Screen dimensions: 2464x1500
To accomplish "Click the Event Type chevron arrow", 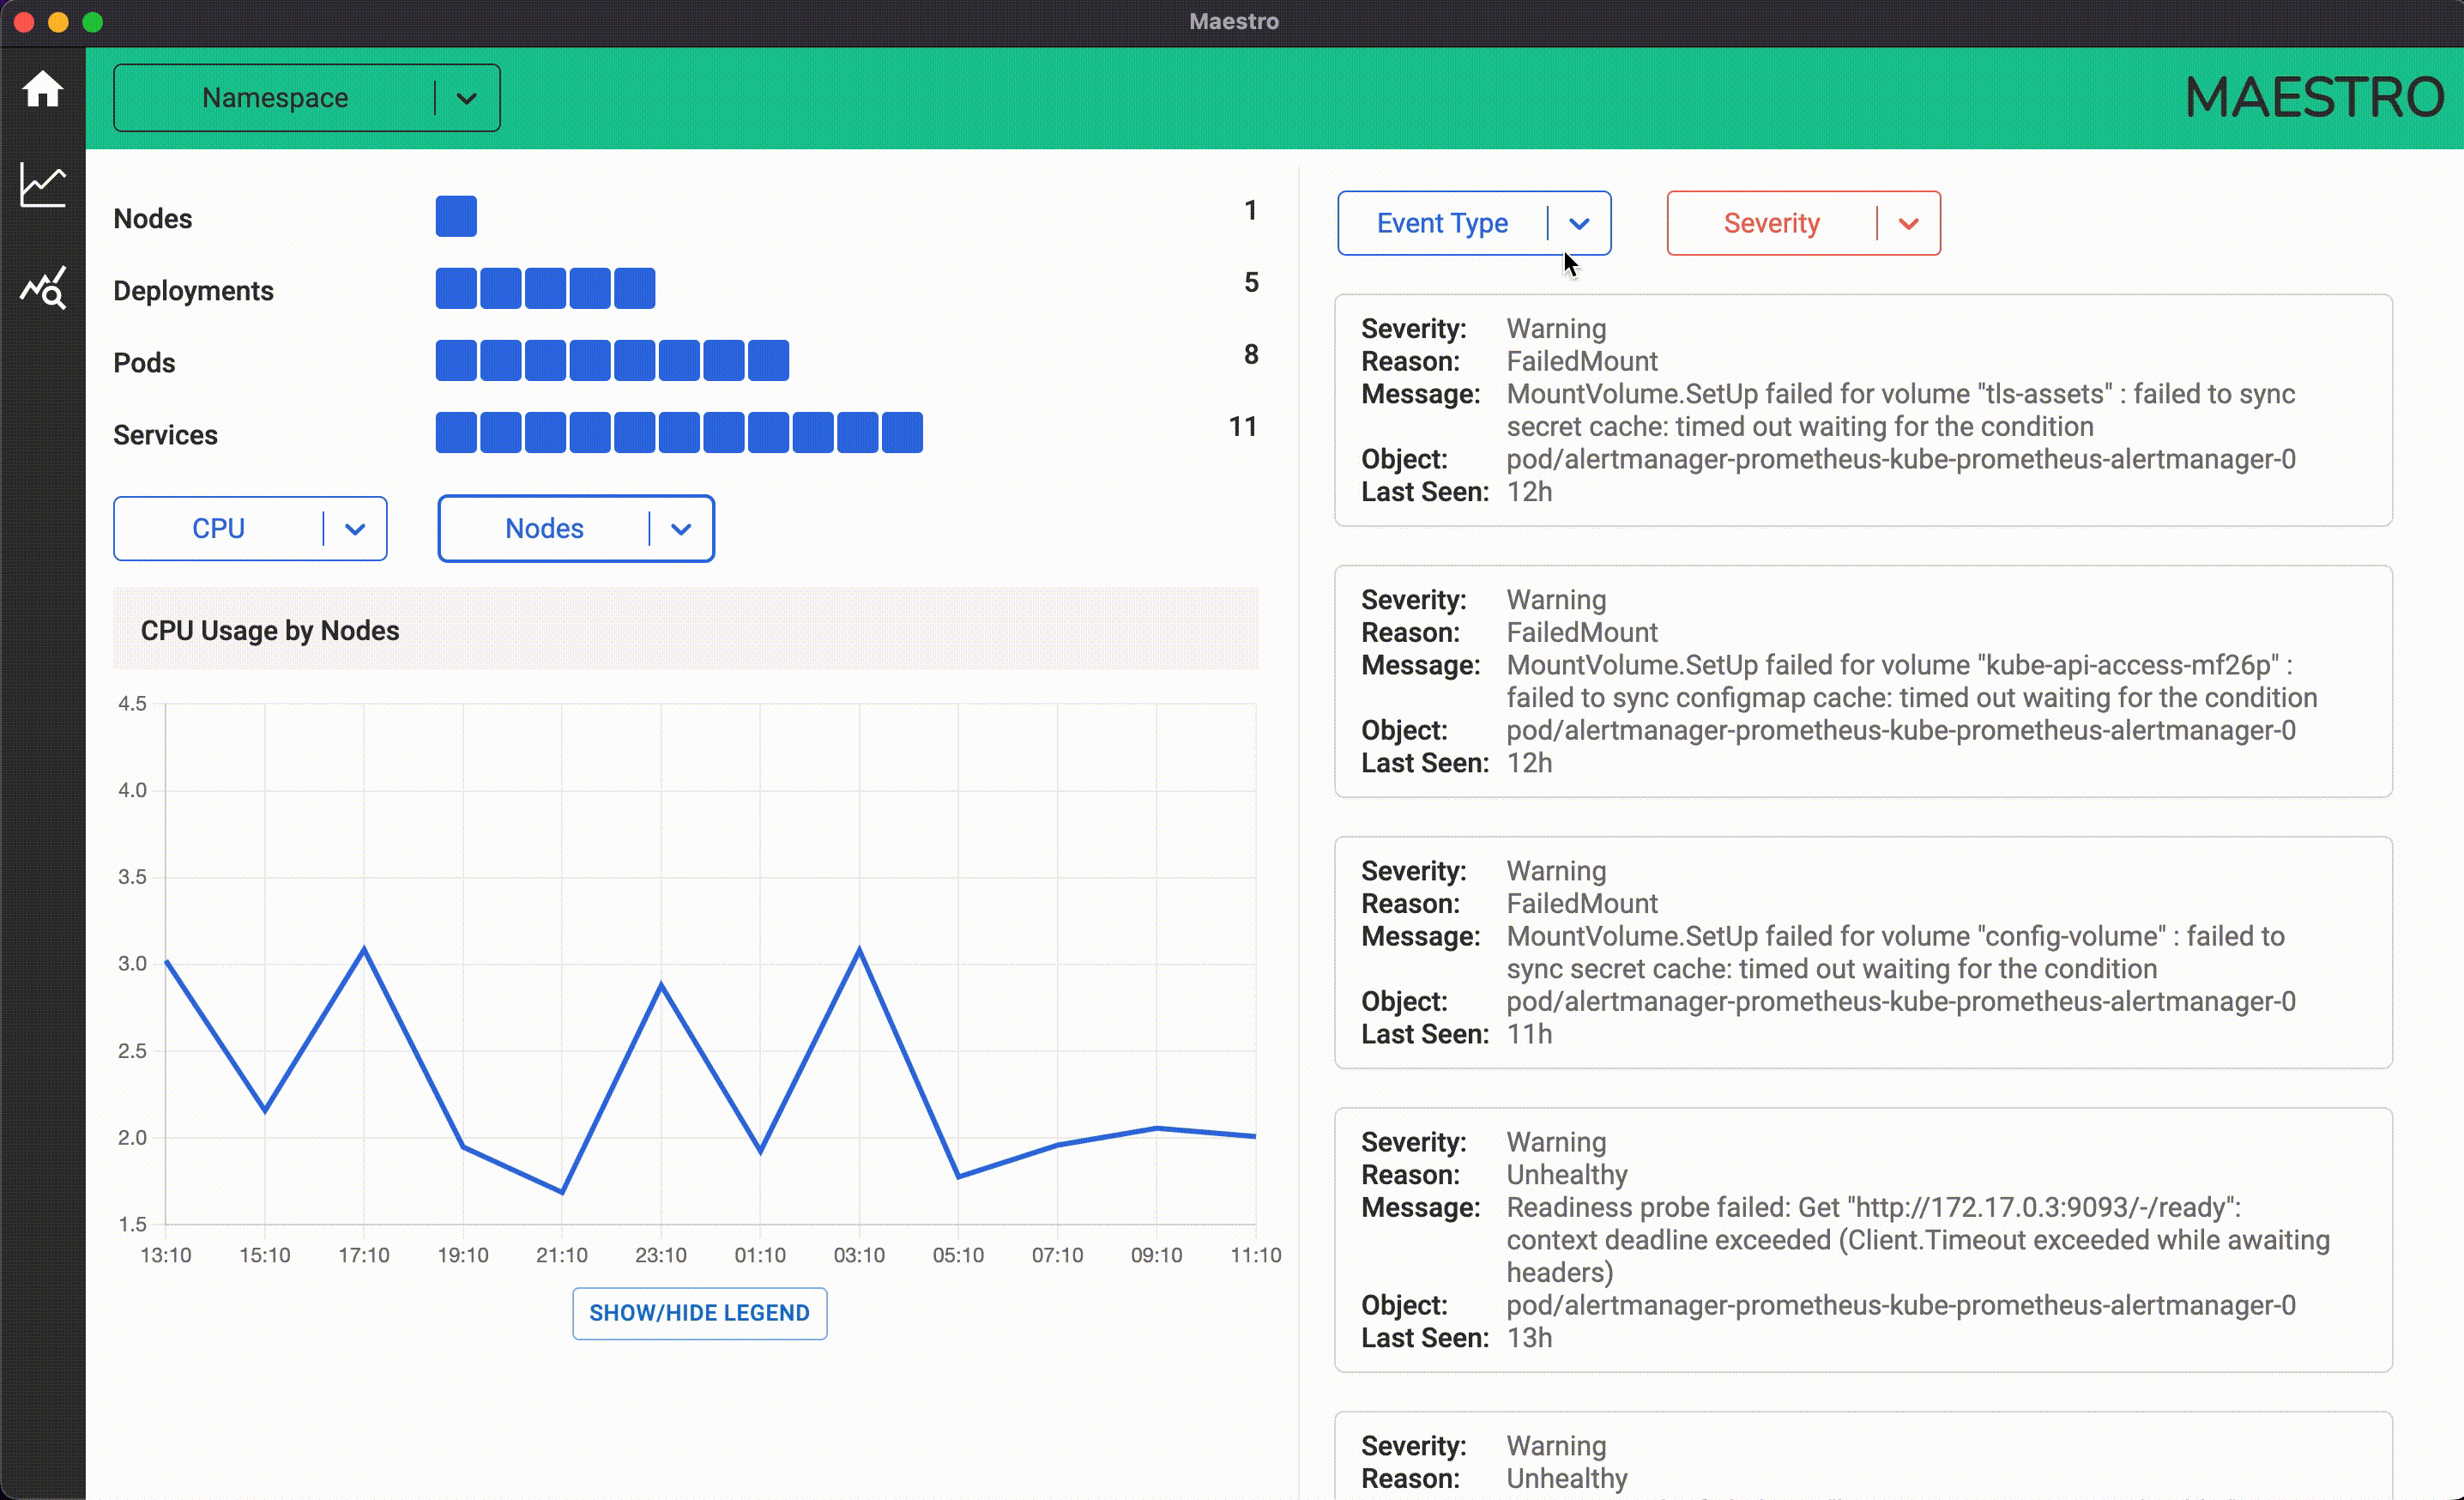I will coord(1579,223).
